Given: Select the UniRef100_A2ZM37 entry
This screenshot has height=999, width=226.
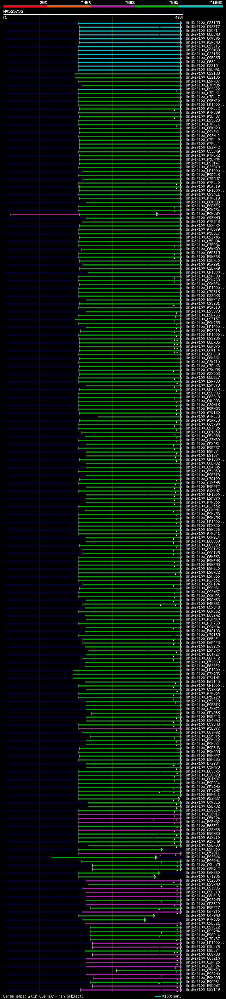Looking at the screenshot, I should (x=203, y=799).
